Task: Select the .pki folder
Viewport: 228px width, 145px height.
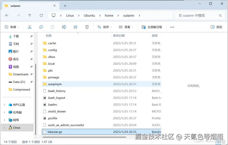Action: pos(102,70)
